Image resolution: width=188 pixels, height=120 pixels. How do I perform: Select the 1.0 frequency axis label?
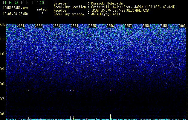point(3,54)
